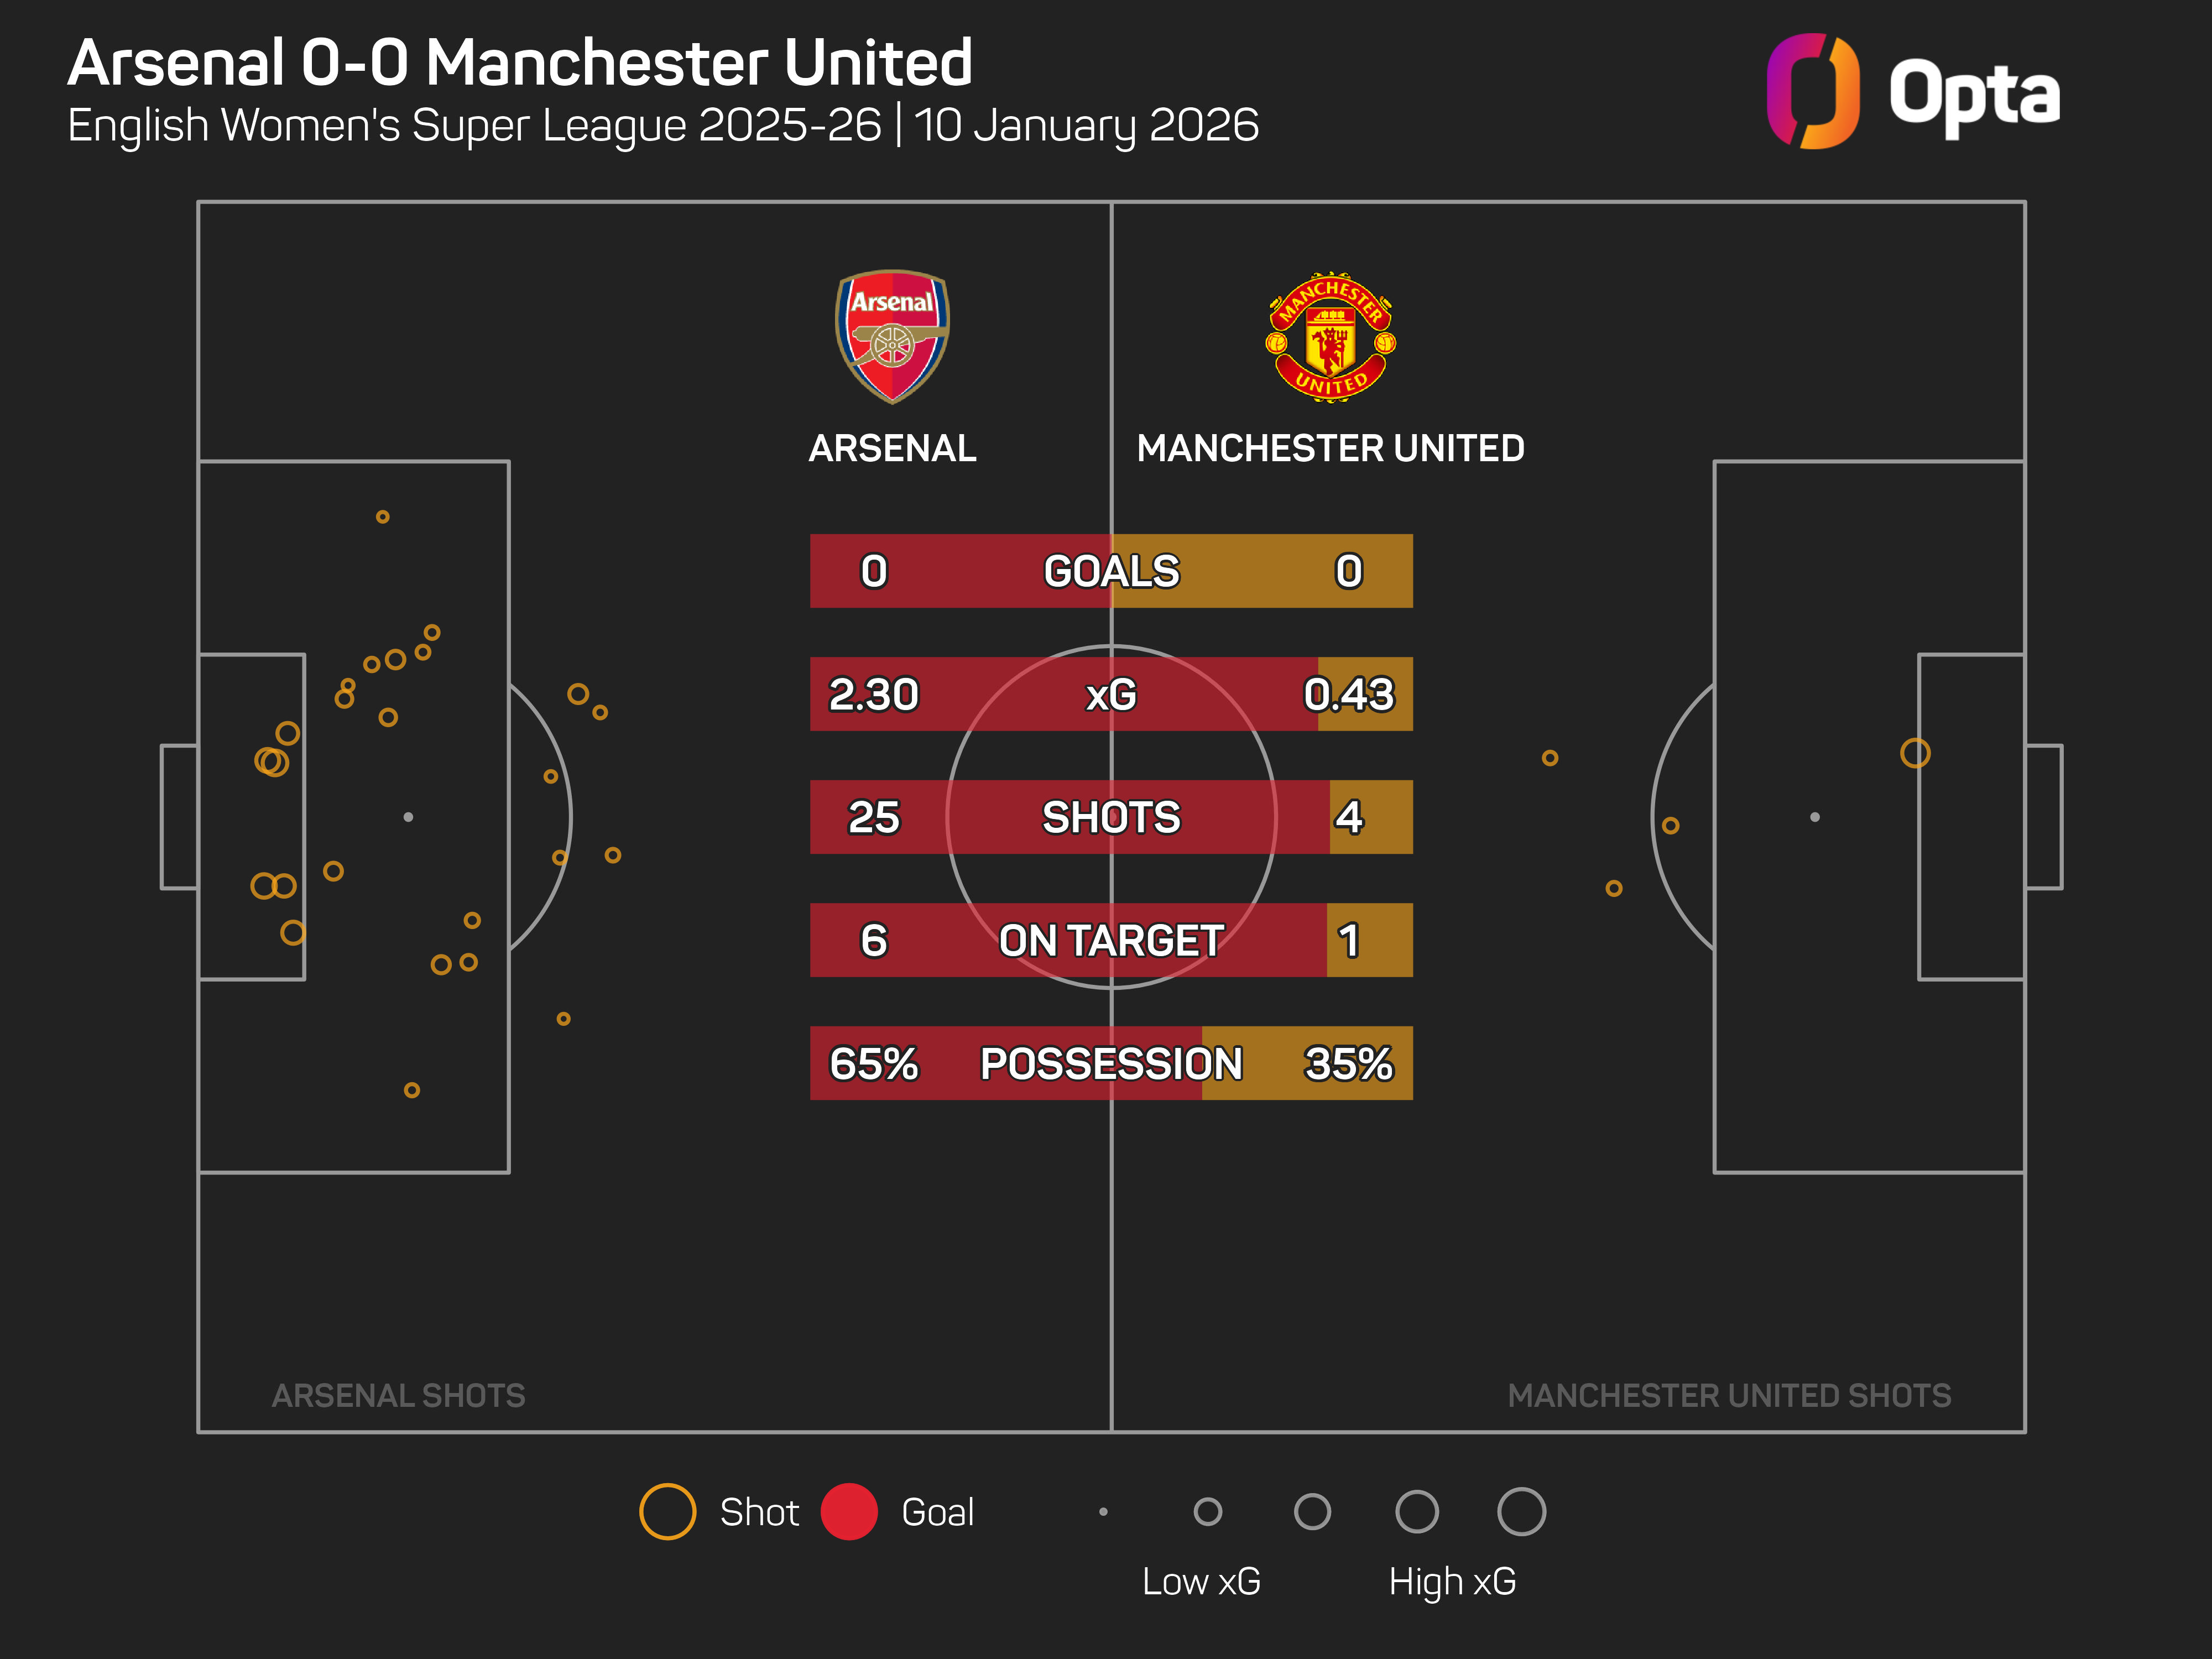Click the "Arsenal 0-0 Manchester United" title
The height and width of the screenshot is (1659, 2212).
tap(520, 62)
